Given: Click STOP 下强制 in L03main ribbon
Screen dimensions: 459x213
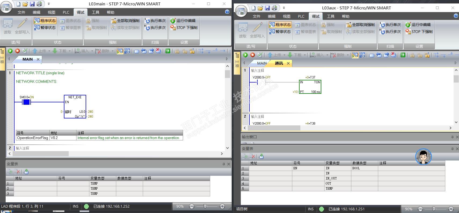Looking at the screenshot, I should pos(184,28).
